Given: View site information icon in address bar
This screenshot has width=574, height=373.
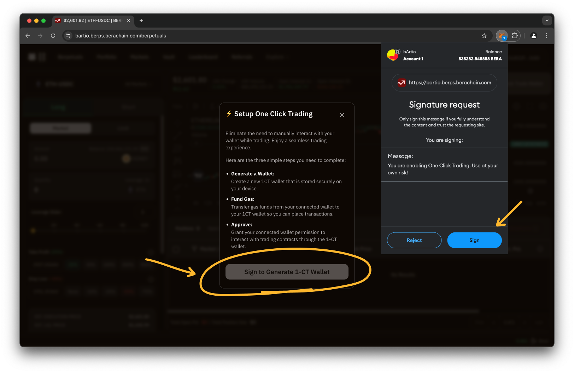Looking at the screenshot, I should (69, 36).
